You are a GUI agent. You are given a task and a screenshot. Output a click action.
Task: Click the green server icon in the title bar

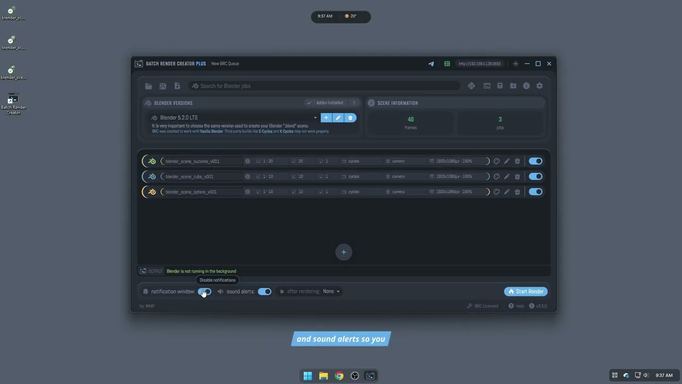coord(447,63)
